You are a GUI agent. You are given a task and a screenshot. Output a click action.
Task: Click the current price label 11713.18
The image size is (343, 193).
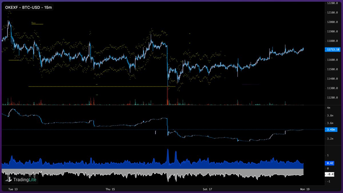(x=332, y=49)
